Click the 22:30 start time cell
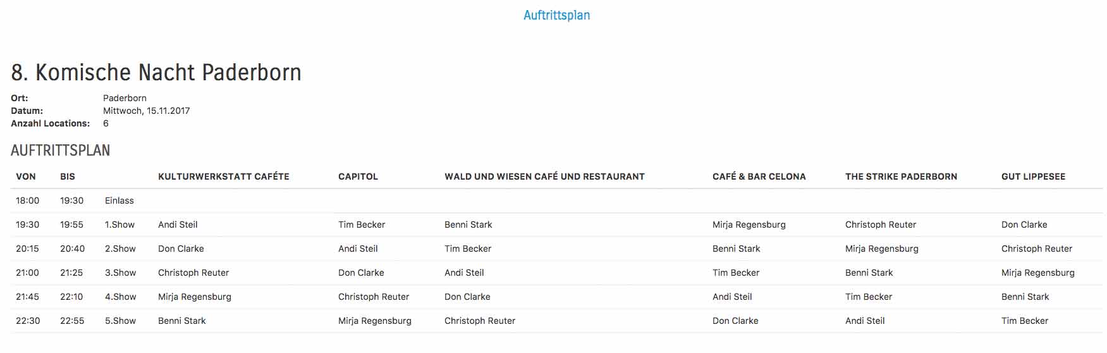Image resolution: width=1107 pixels, height=353 pixels. pyautogui.click(x=28, y=321)
